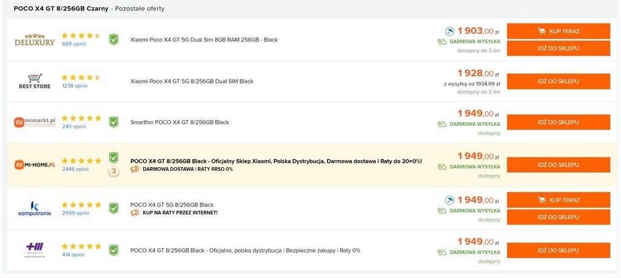
Task: Open the 414 opinii reviews link
Action: tap(73, 254)
